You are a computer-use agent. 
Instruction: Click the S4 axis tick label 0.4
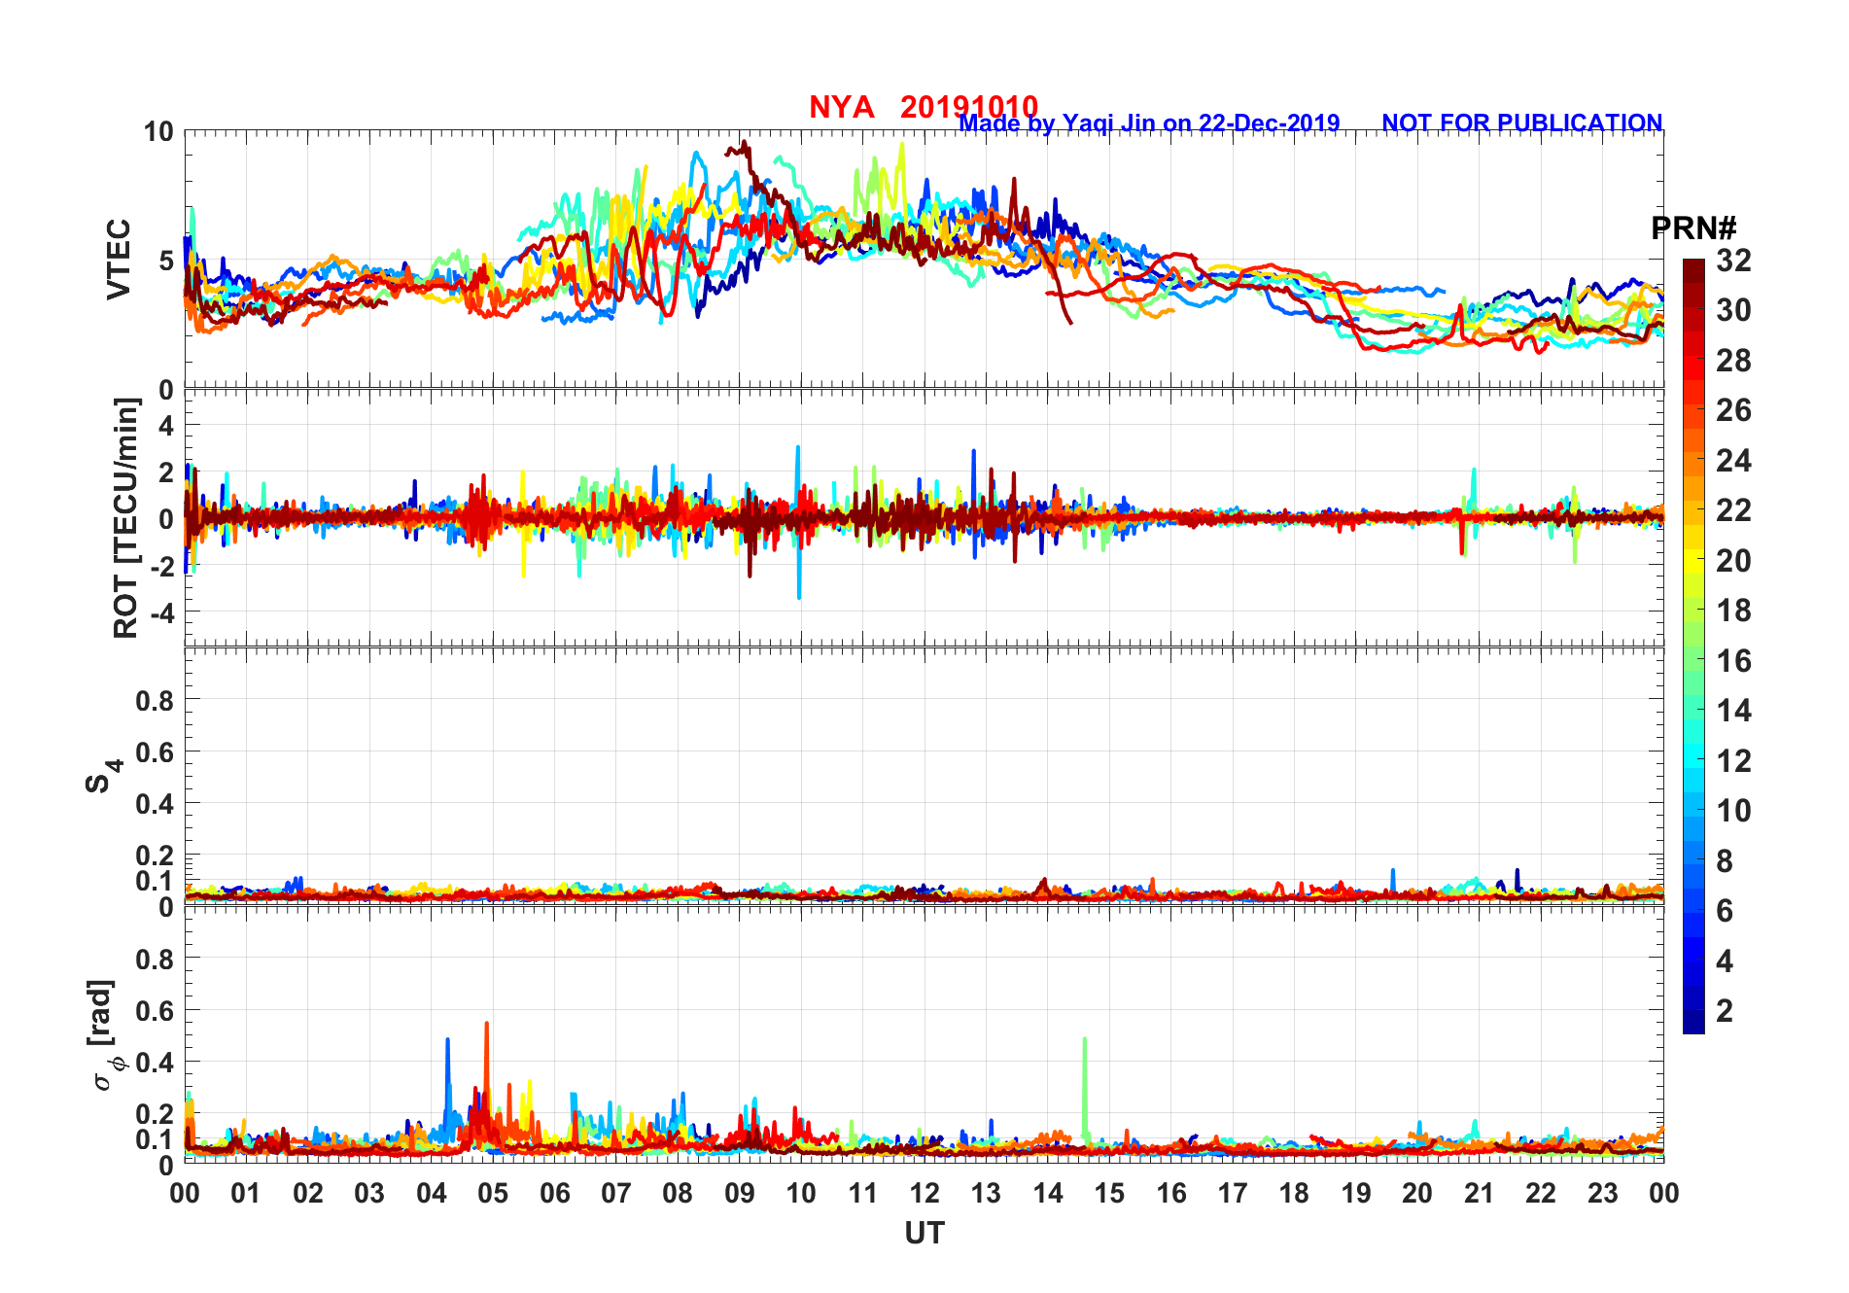[156, 804]
